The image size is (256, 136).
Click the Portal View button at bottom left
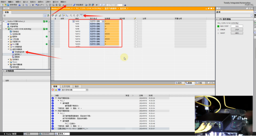10,134
